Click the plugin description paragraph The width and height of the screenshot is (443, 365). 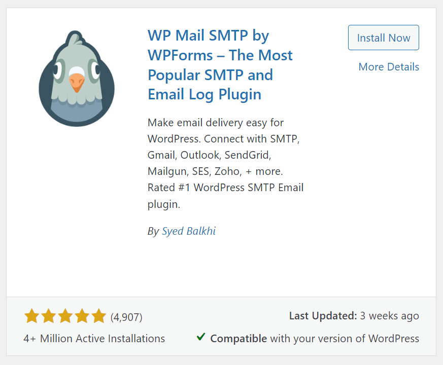tap(225, 163)
